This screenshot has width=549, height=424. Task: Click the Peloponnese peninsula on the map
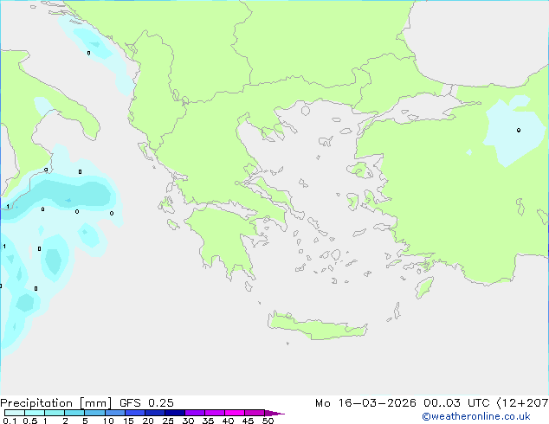[x=226, y=241]
